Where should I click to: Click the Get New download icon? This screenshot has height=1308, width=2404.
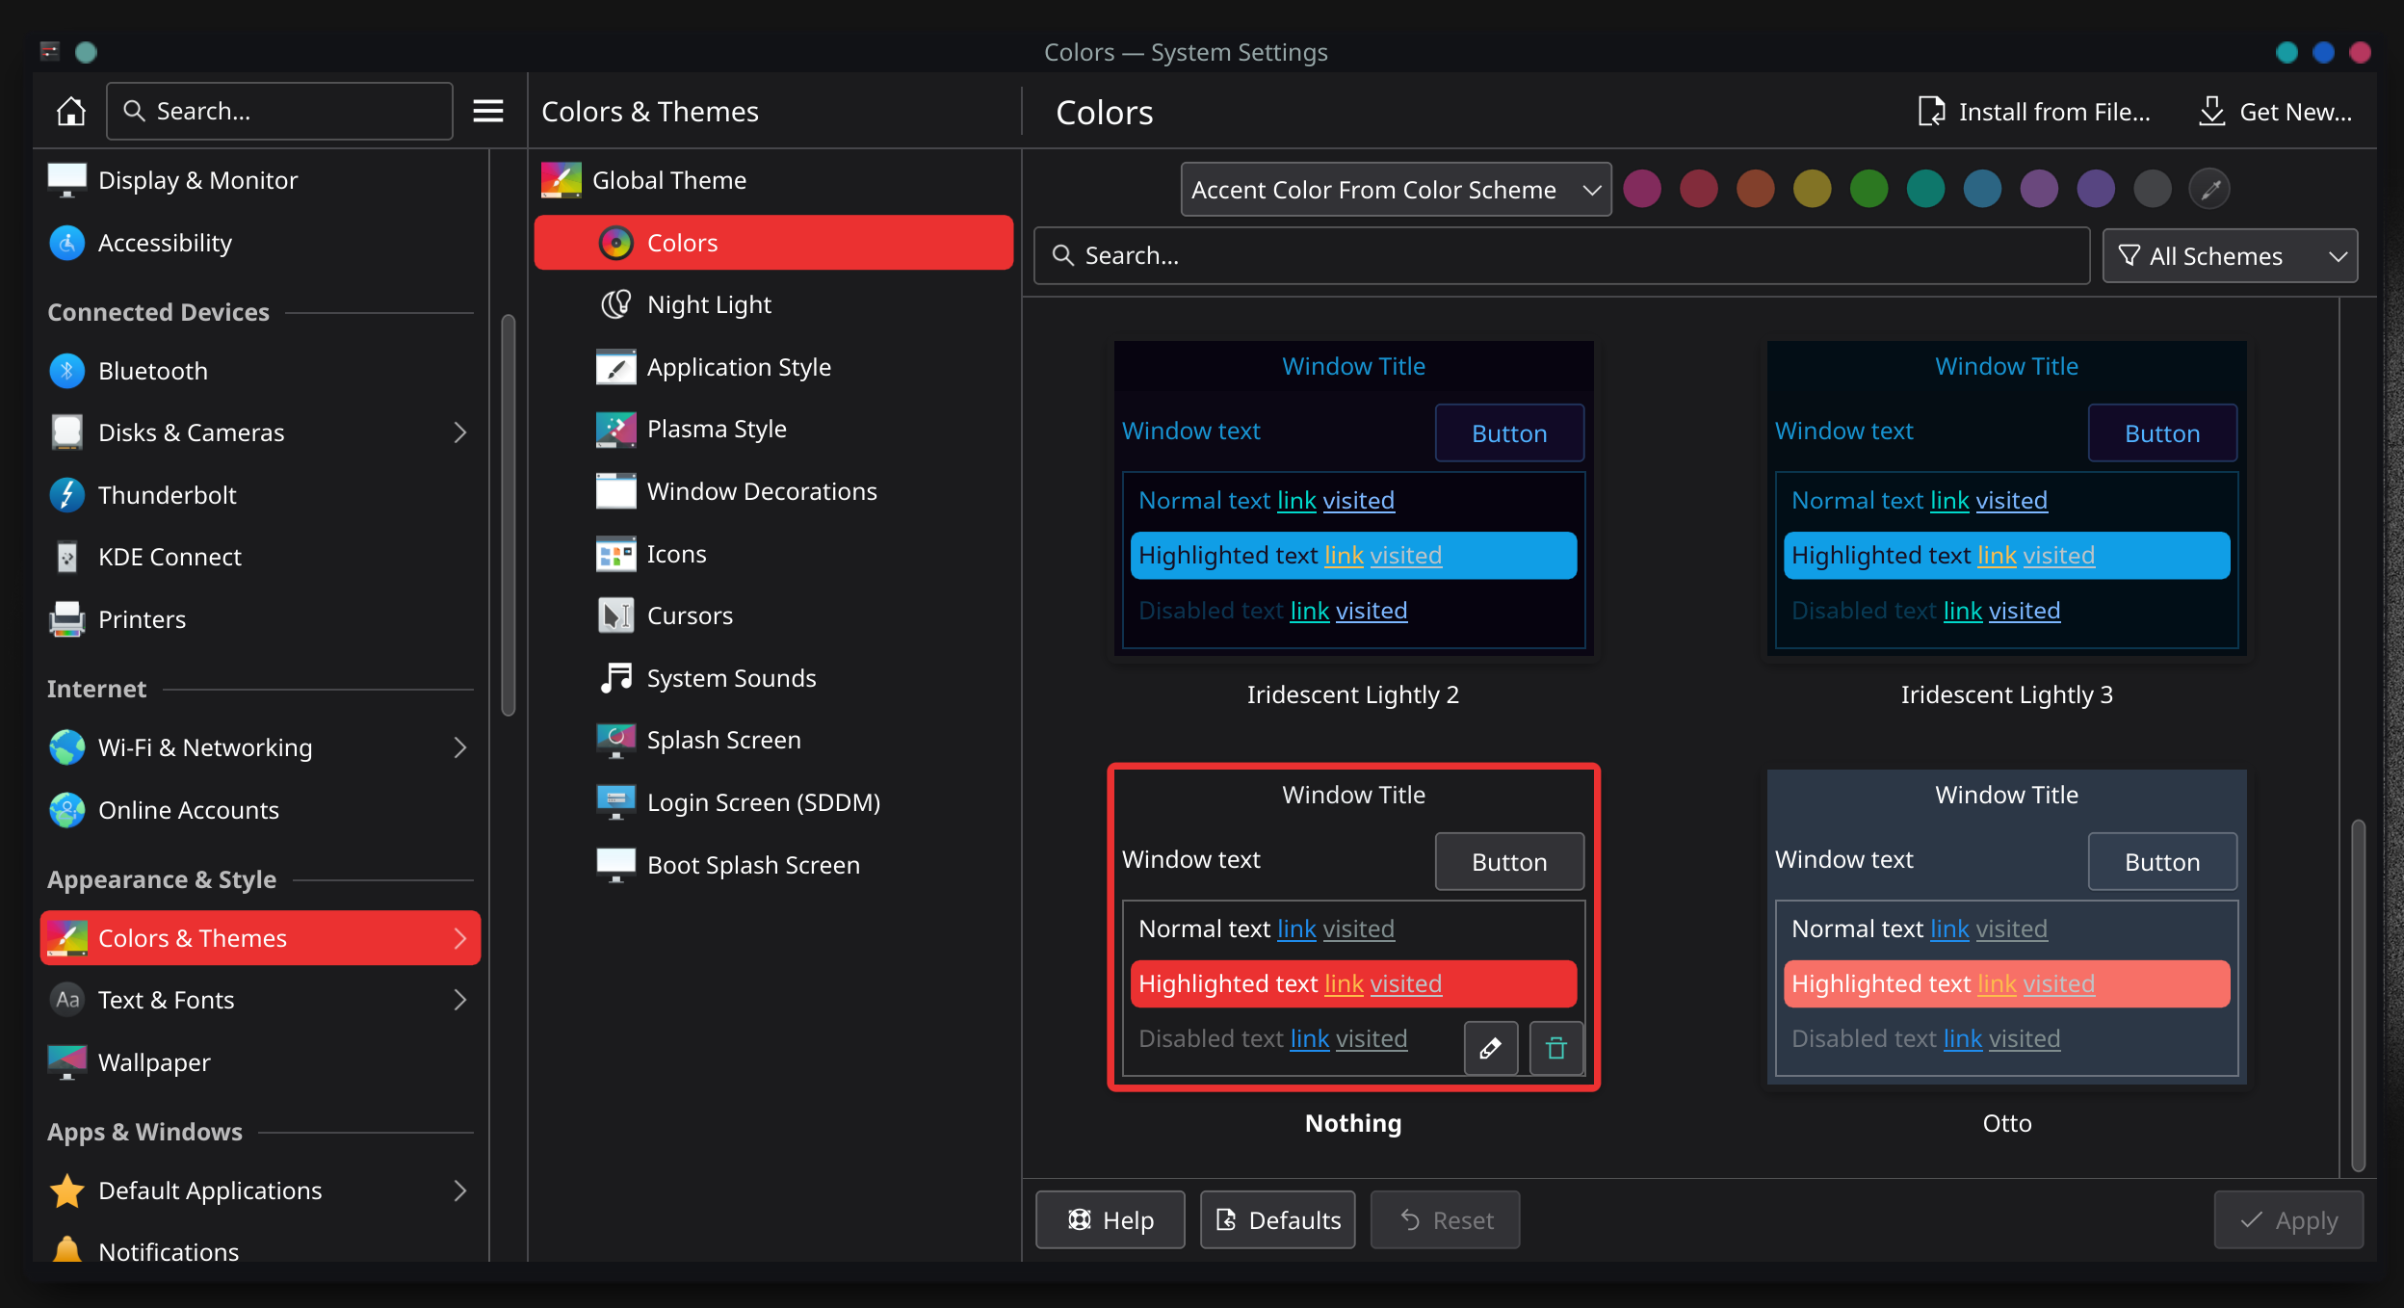tap(2212, 112)
